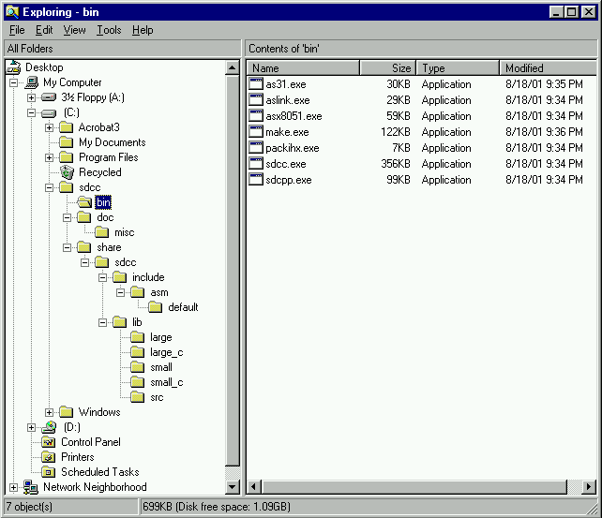The height and width of the screenshot is (518, 602).
Task: Click folder tree scroll down arrow
Action: pyautogui.click(x=232, y=487)
